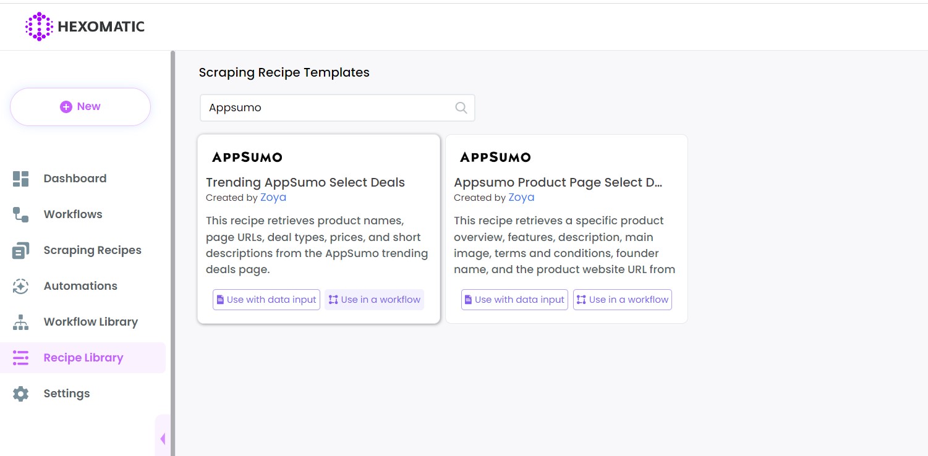Click the Dashboard grid icon in the sidebar
Viewport: 928px width, 456px height.
click(20, 178)
